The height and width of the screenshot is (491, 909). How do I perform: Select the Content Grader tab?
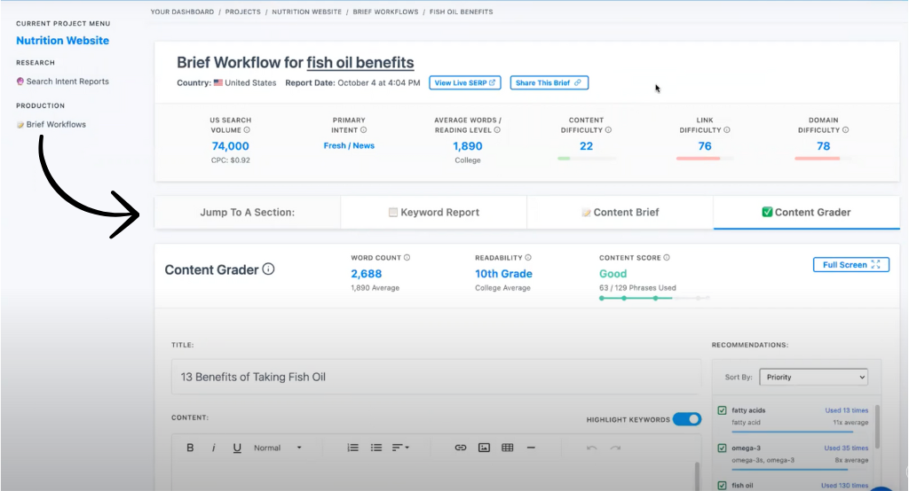click(806, 213)
